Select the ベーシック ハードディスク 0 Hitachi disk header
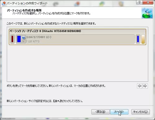Screen dimensions: 155x120 pos(45,31)
